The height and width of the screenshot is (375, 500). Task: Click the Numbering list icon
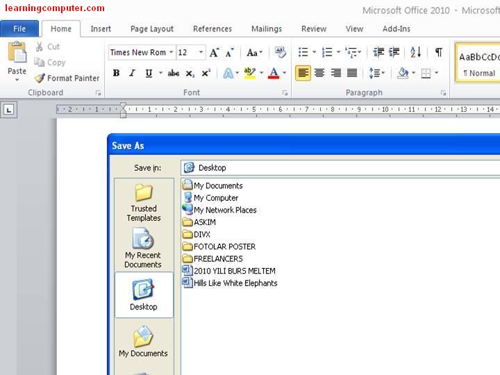click(327, 52)
